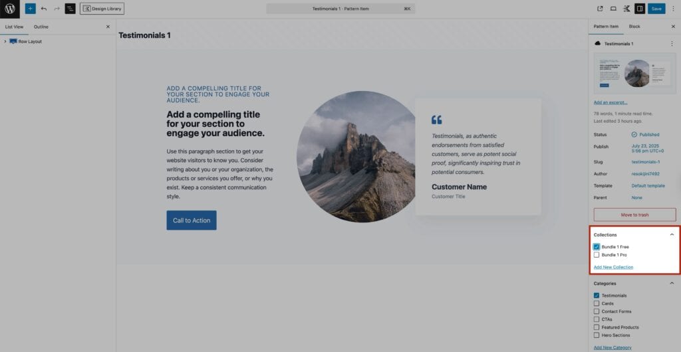The height and width of the screenshot is (352, 681).
Task: Open pattern in new tab icon
Action: [600, 9]
